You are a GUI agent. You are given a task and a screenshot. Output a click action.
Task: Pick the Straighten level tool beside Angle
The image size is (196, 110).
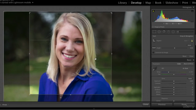(x=154, y=48)
